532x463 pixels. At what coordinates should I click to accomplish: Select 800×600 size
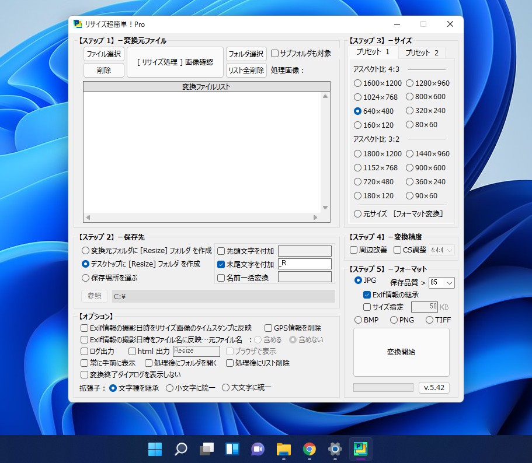(426, 97)
